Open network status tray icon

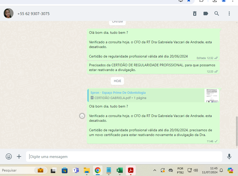coord(189,170)
